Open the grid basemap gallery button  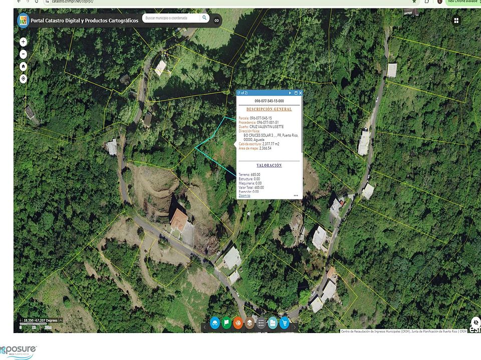[456, 20]
